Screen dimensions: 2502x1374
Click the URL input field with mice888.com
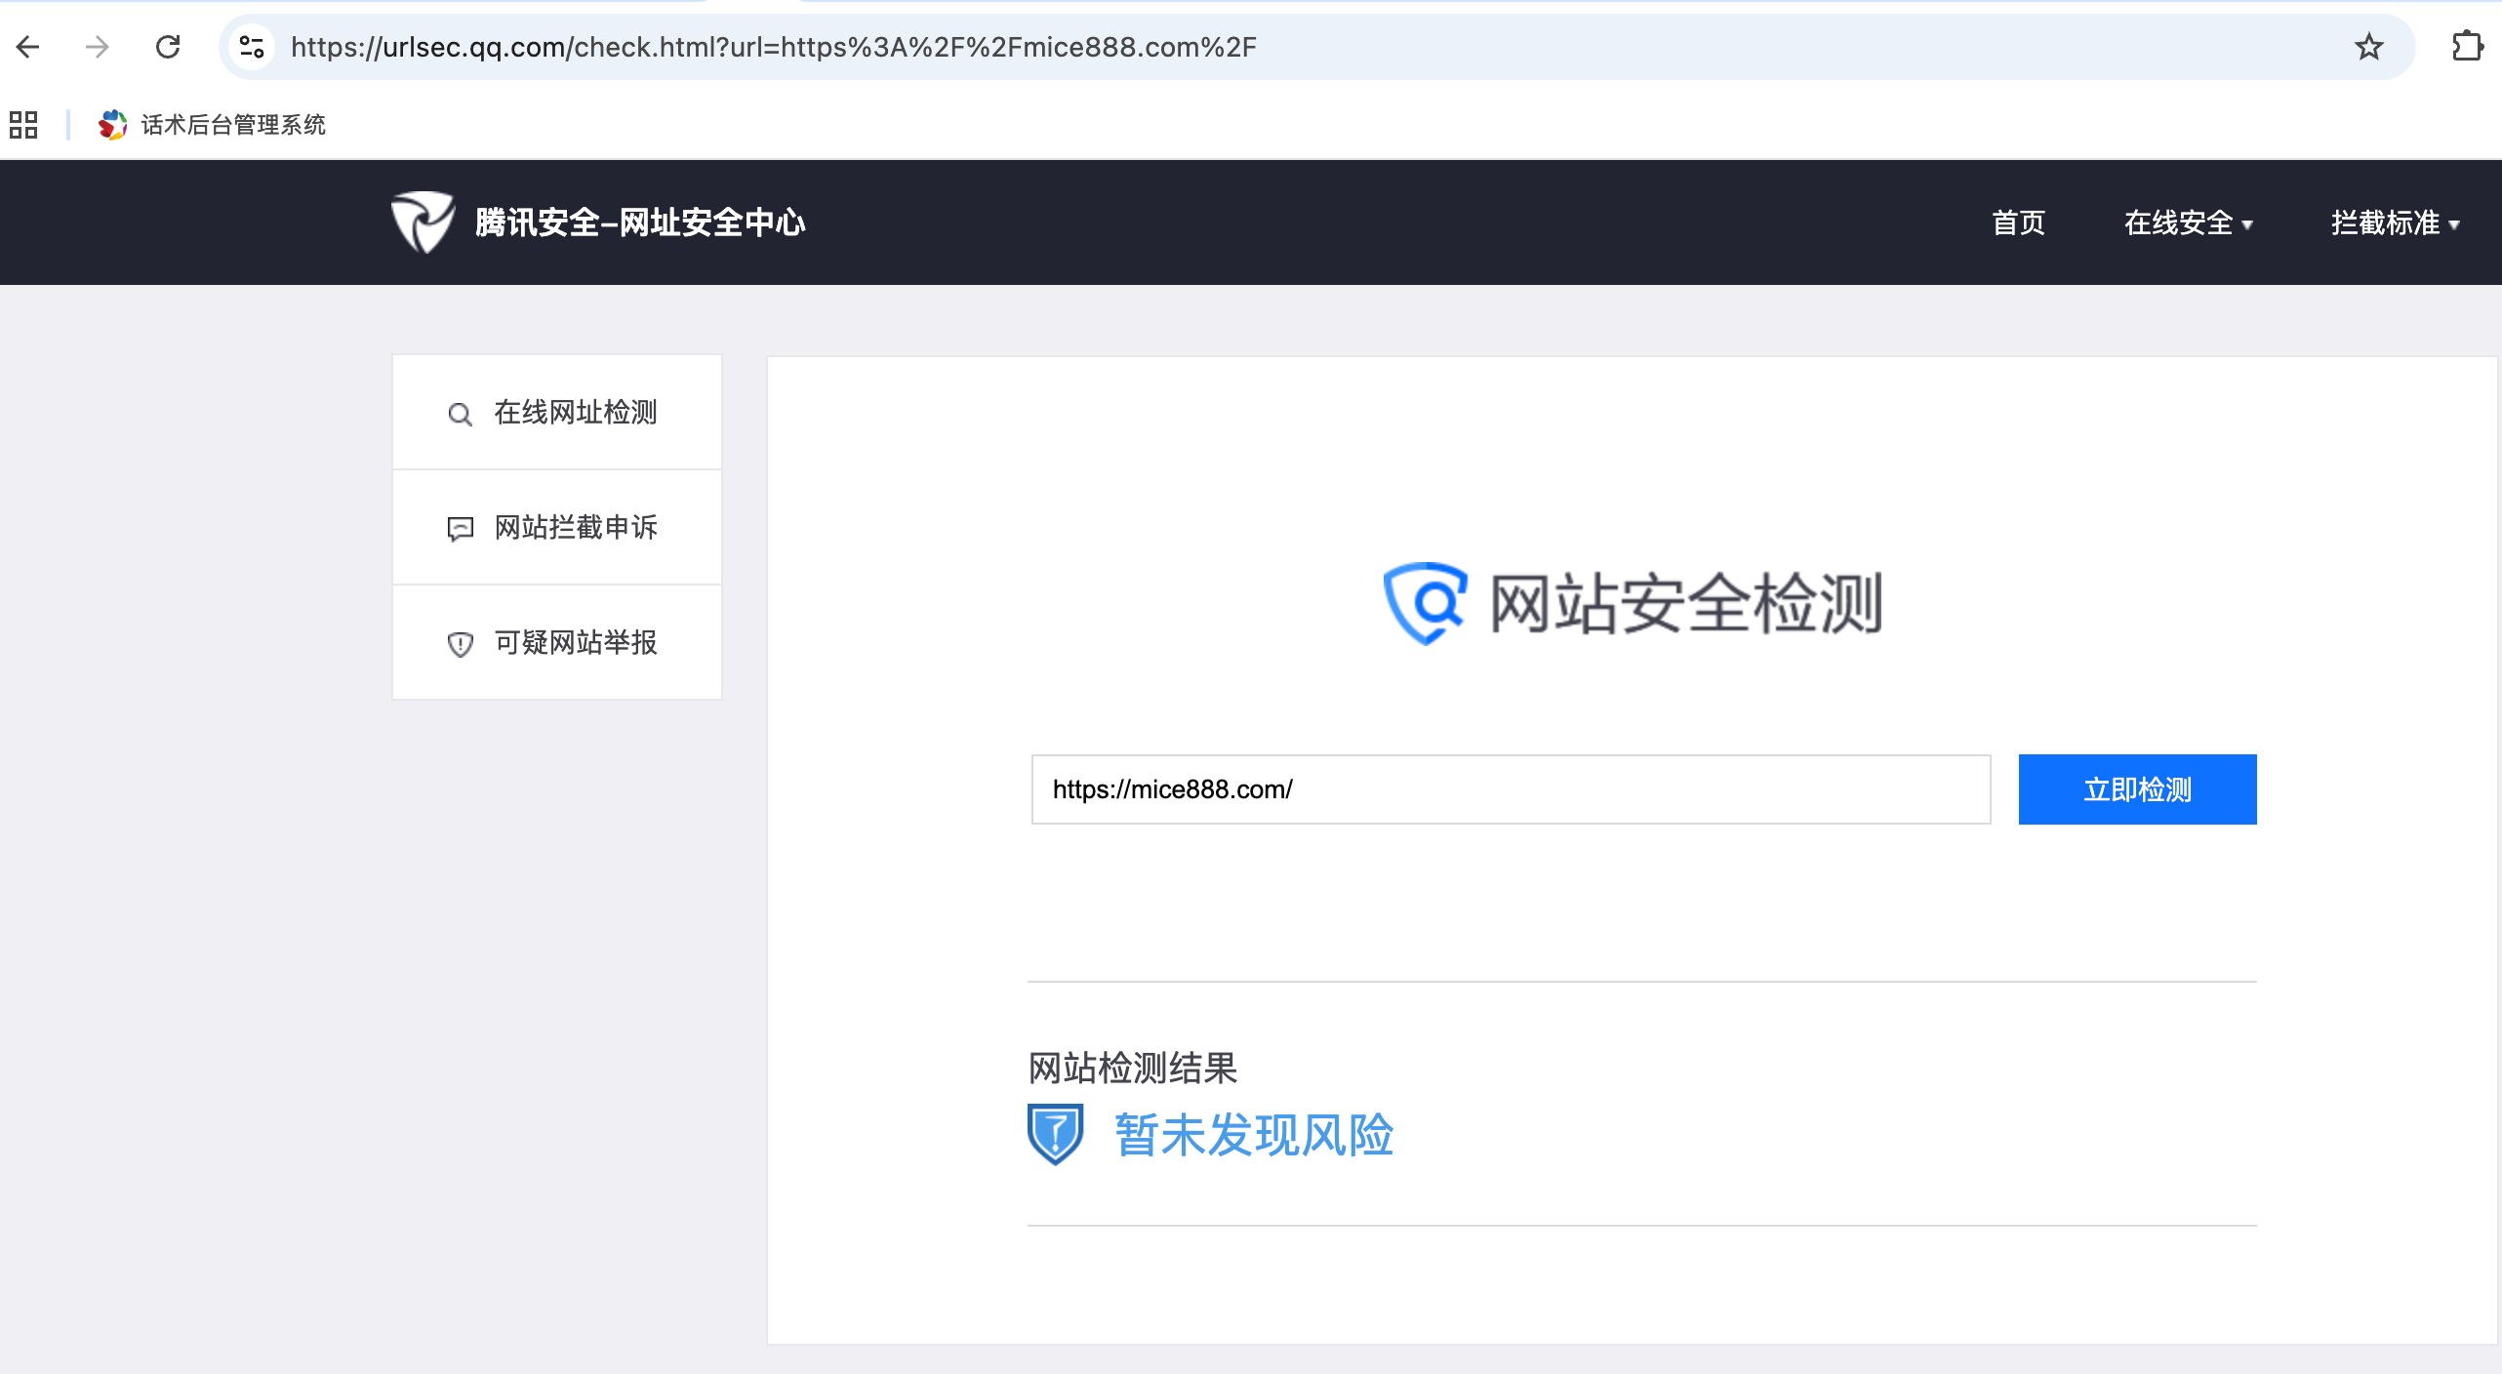coord(1511,789)
